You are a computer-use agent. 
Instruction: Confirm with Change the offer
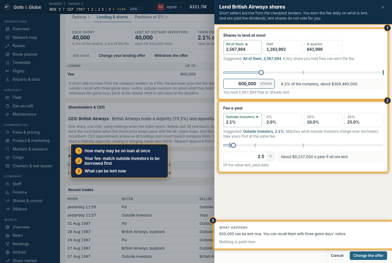coord(368,256)
